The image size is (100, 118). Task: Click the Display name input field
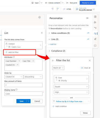[23, 94]
